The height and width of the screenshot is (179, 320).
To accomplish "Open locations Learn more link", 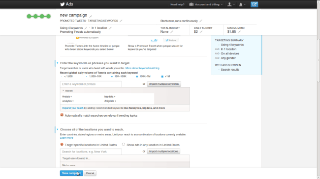I will coord(66,138).
